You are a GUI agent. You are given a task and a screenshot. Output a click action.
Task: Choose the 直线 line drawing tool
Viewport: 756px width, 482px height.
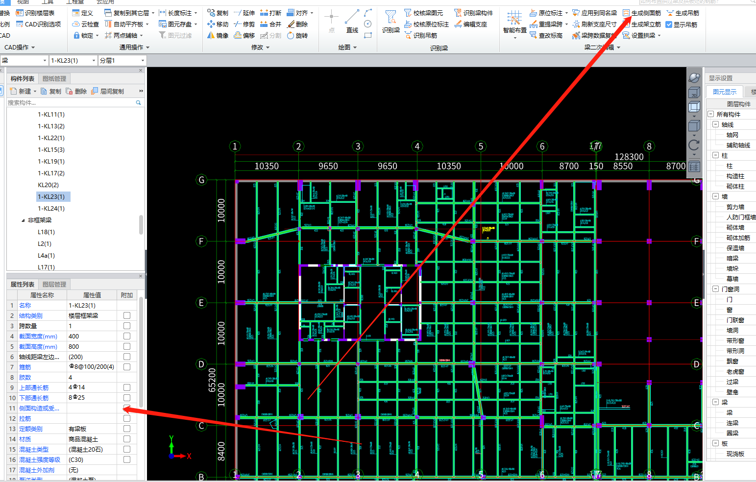[x=352, y=21]
